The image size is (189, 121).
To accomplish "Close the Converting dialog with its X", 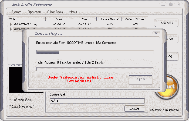I will (156, 33).
